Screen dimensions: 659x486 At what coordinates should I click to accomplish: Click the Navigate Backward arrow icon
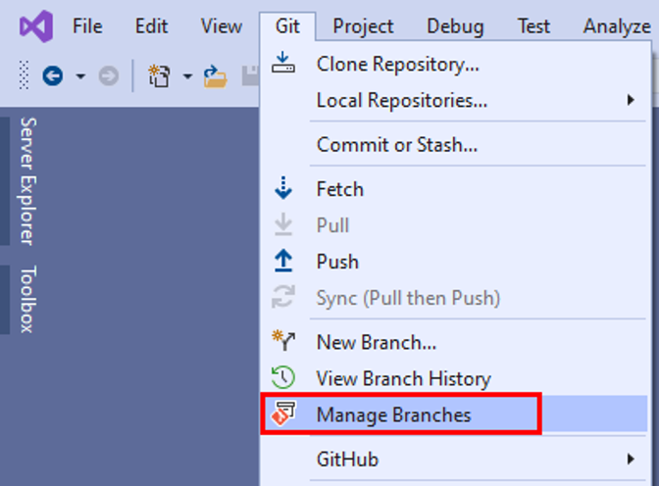[x=53, y=76]
